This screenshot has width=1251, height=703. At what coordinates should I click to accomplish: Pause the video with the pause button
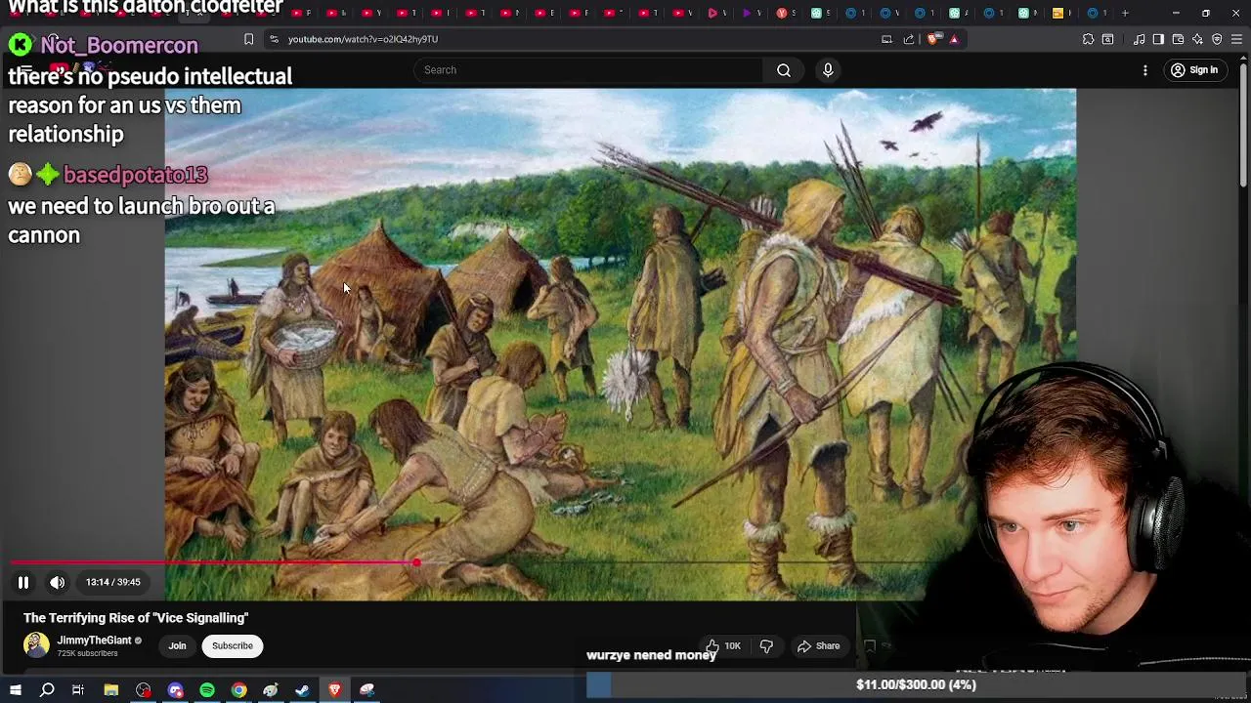(23, 582)
